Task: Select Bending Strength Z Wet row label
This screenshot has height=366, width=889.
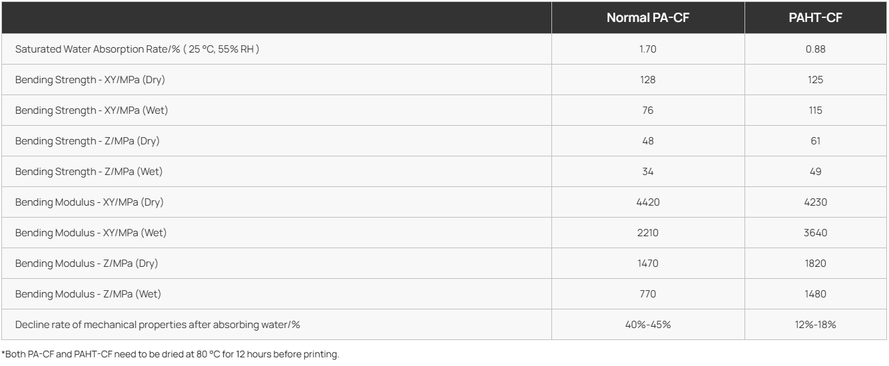Action: 89,172
